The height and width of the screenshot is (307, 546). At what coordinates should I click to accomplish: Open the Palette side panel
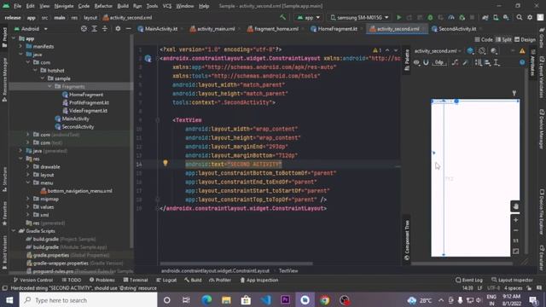point(406,60)
